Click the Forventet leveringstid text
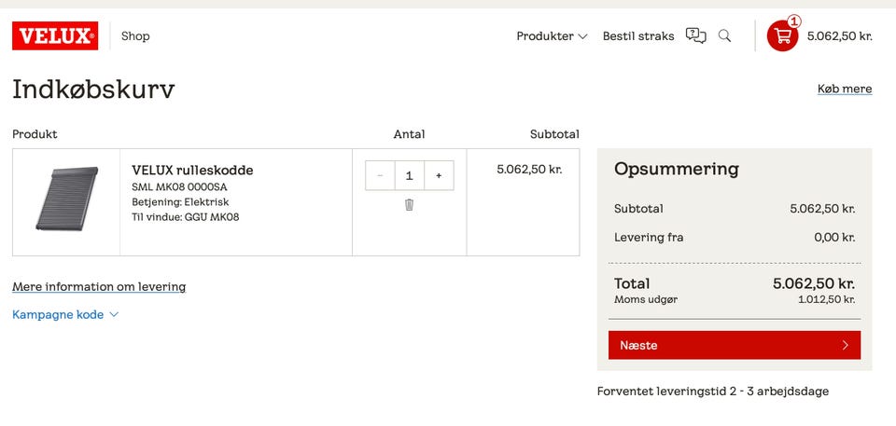 click(x=712, y=392)
